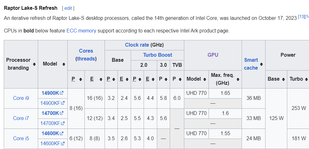Viewport: 309px width, 149px height.
Task: Open the Smart cache header link
Action: (x=251, y=64)
